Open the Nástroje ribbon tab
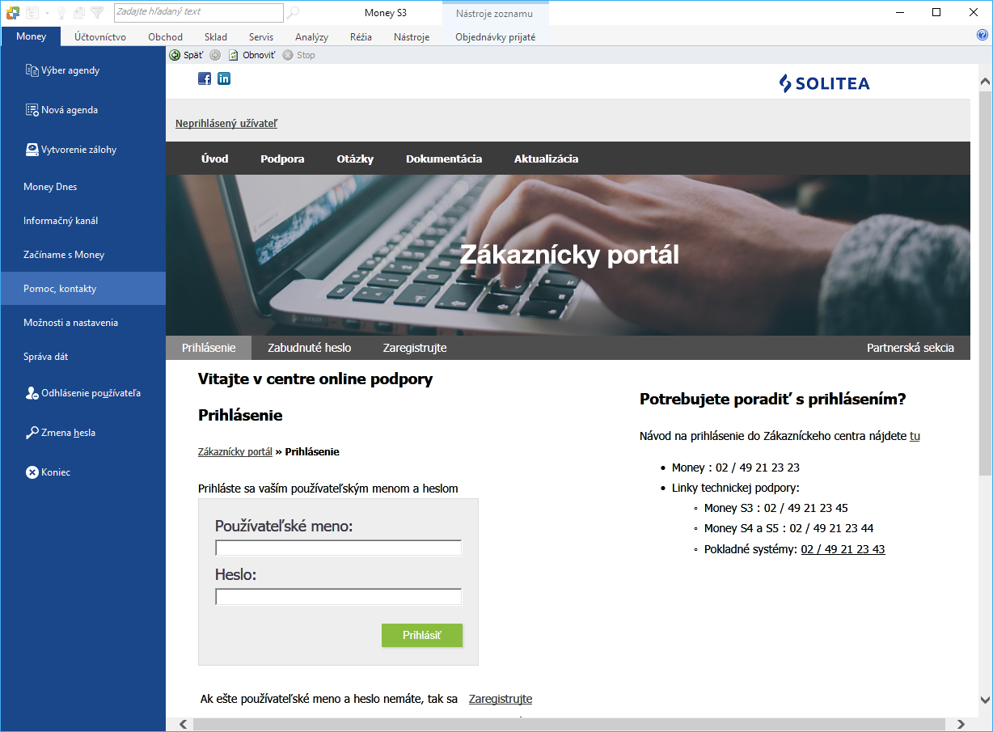The image size is (993, 732). pyautogui.click(x=412, y=36)
